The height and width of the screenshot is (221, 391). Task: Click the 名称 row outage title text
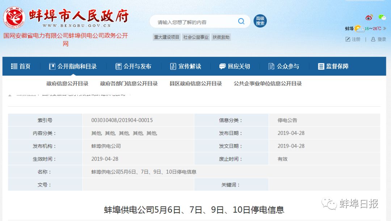point(144,172)
